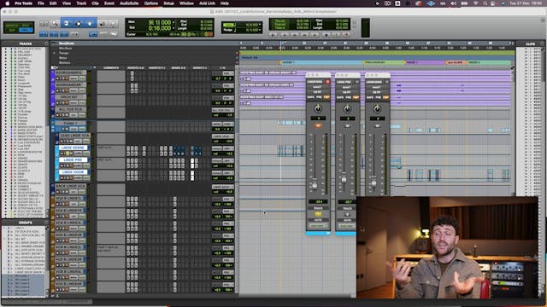Open automation mode selector in LINDE VERSE send window
Screen dimensions: 547x307
[318, 226]
